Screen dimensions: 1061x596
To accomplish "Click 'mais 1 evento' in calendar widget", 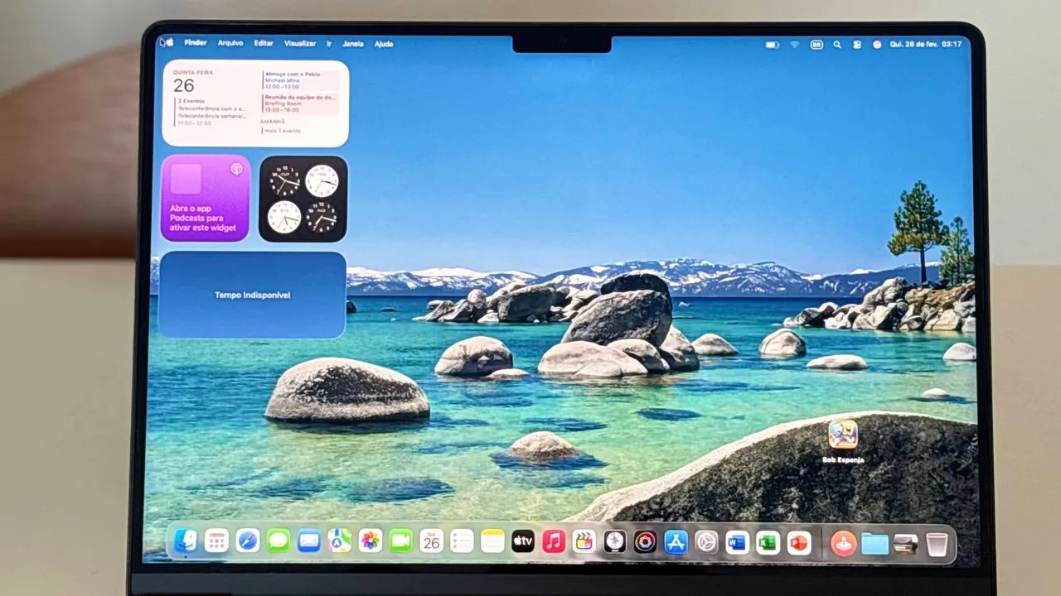I will (x=282, y=131).
